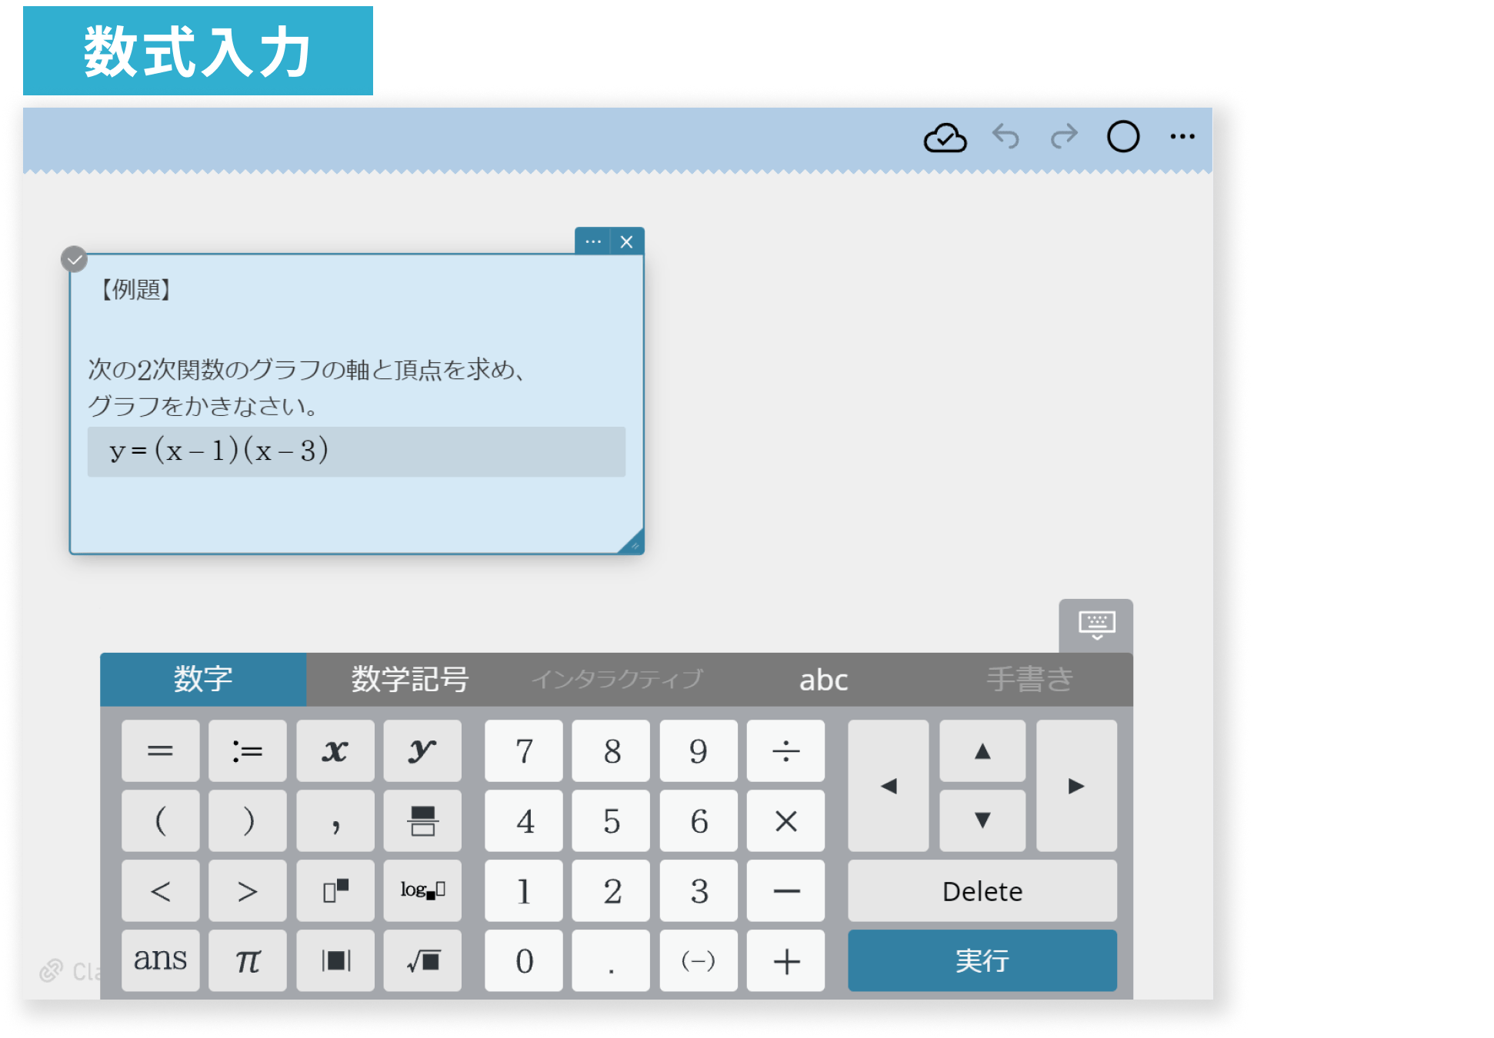Insert the greater-than sign
This screenshot has width=1494, height=1038.
tap(248, 891)
